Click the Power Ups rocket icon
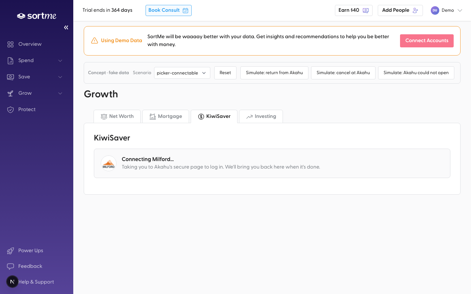471x294 pixels. pos(10,251)
